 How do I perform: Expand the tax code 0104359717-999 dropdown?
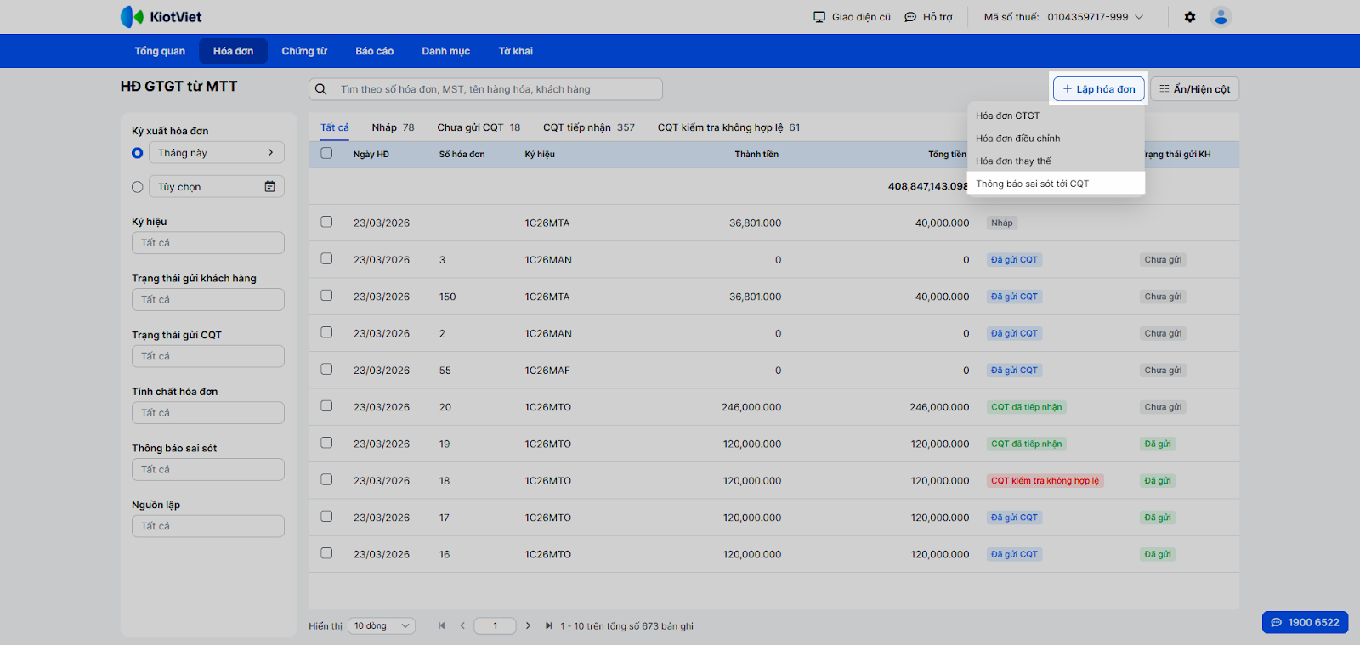(x=1139, y=17)
